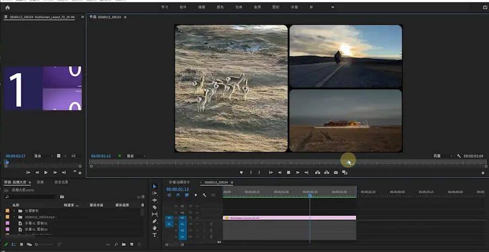The image size is (489, 252).
Task: Select the Pen tool
Action: pyautogui.click(x=154, y=221)
